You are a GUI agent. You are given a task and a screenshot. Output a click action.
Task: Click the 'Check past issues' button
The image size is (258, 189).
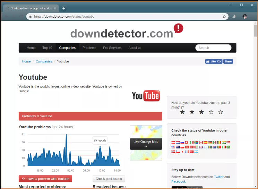pos(109,179)
